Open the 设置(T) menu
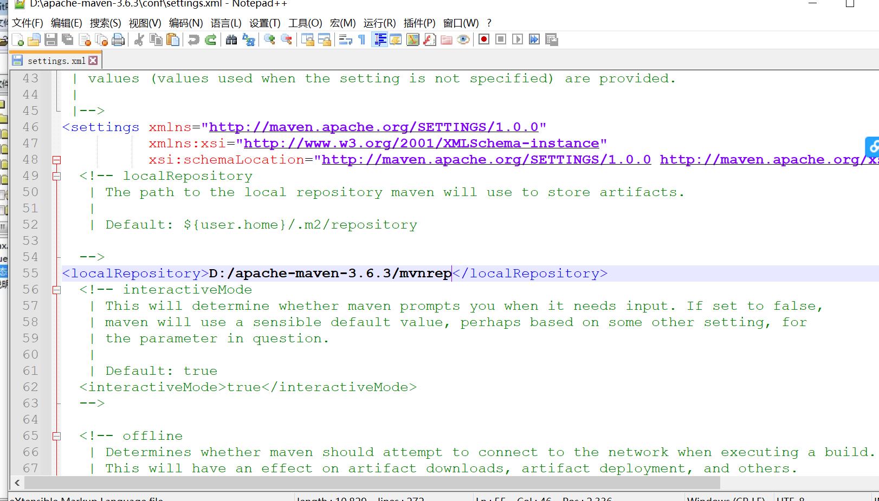879x501 pixels. [x=265, y=23]
